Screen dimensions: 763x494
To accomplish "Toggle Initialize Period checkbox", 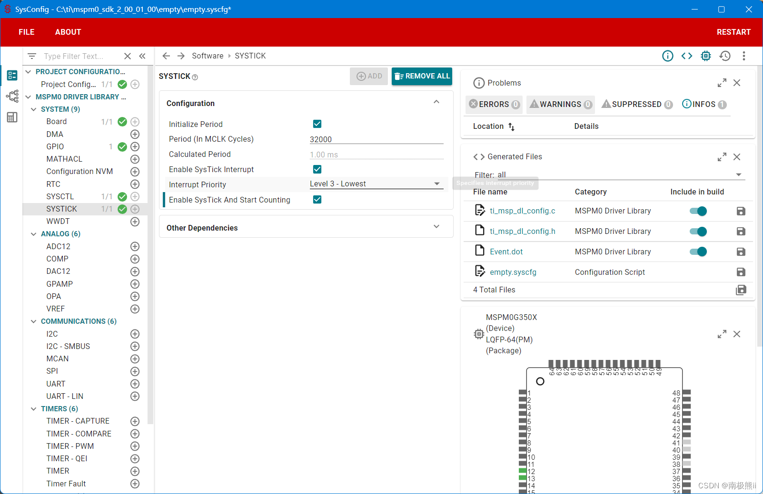I will tap(317, 124).
